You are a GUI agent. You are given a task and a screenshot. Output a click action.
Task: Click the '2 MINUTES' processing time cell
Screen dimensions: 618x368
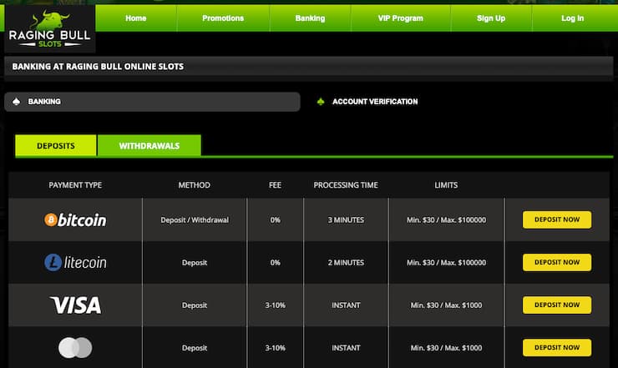[346, 262]
